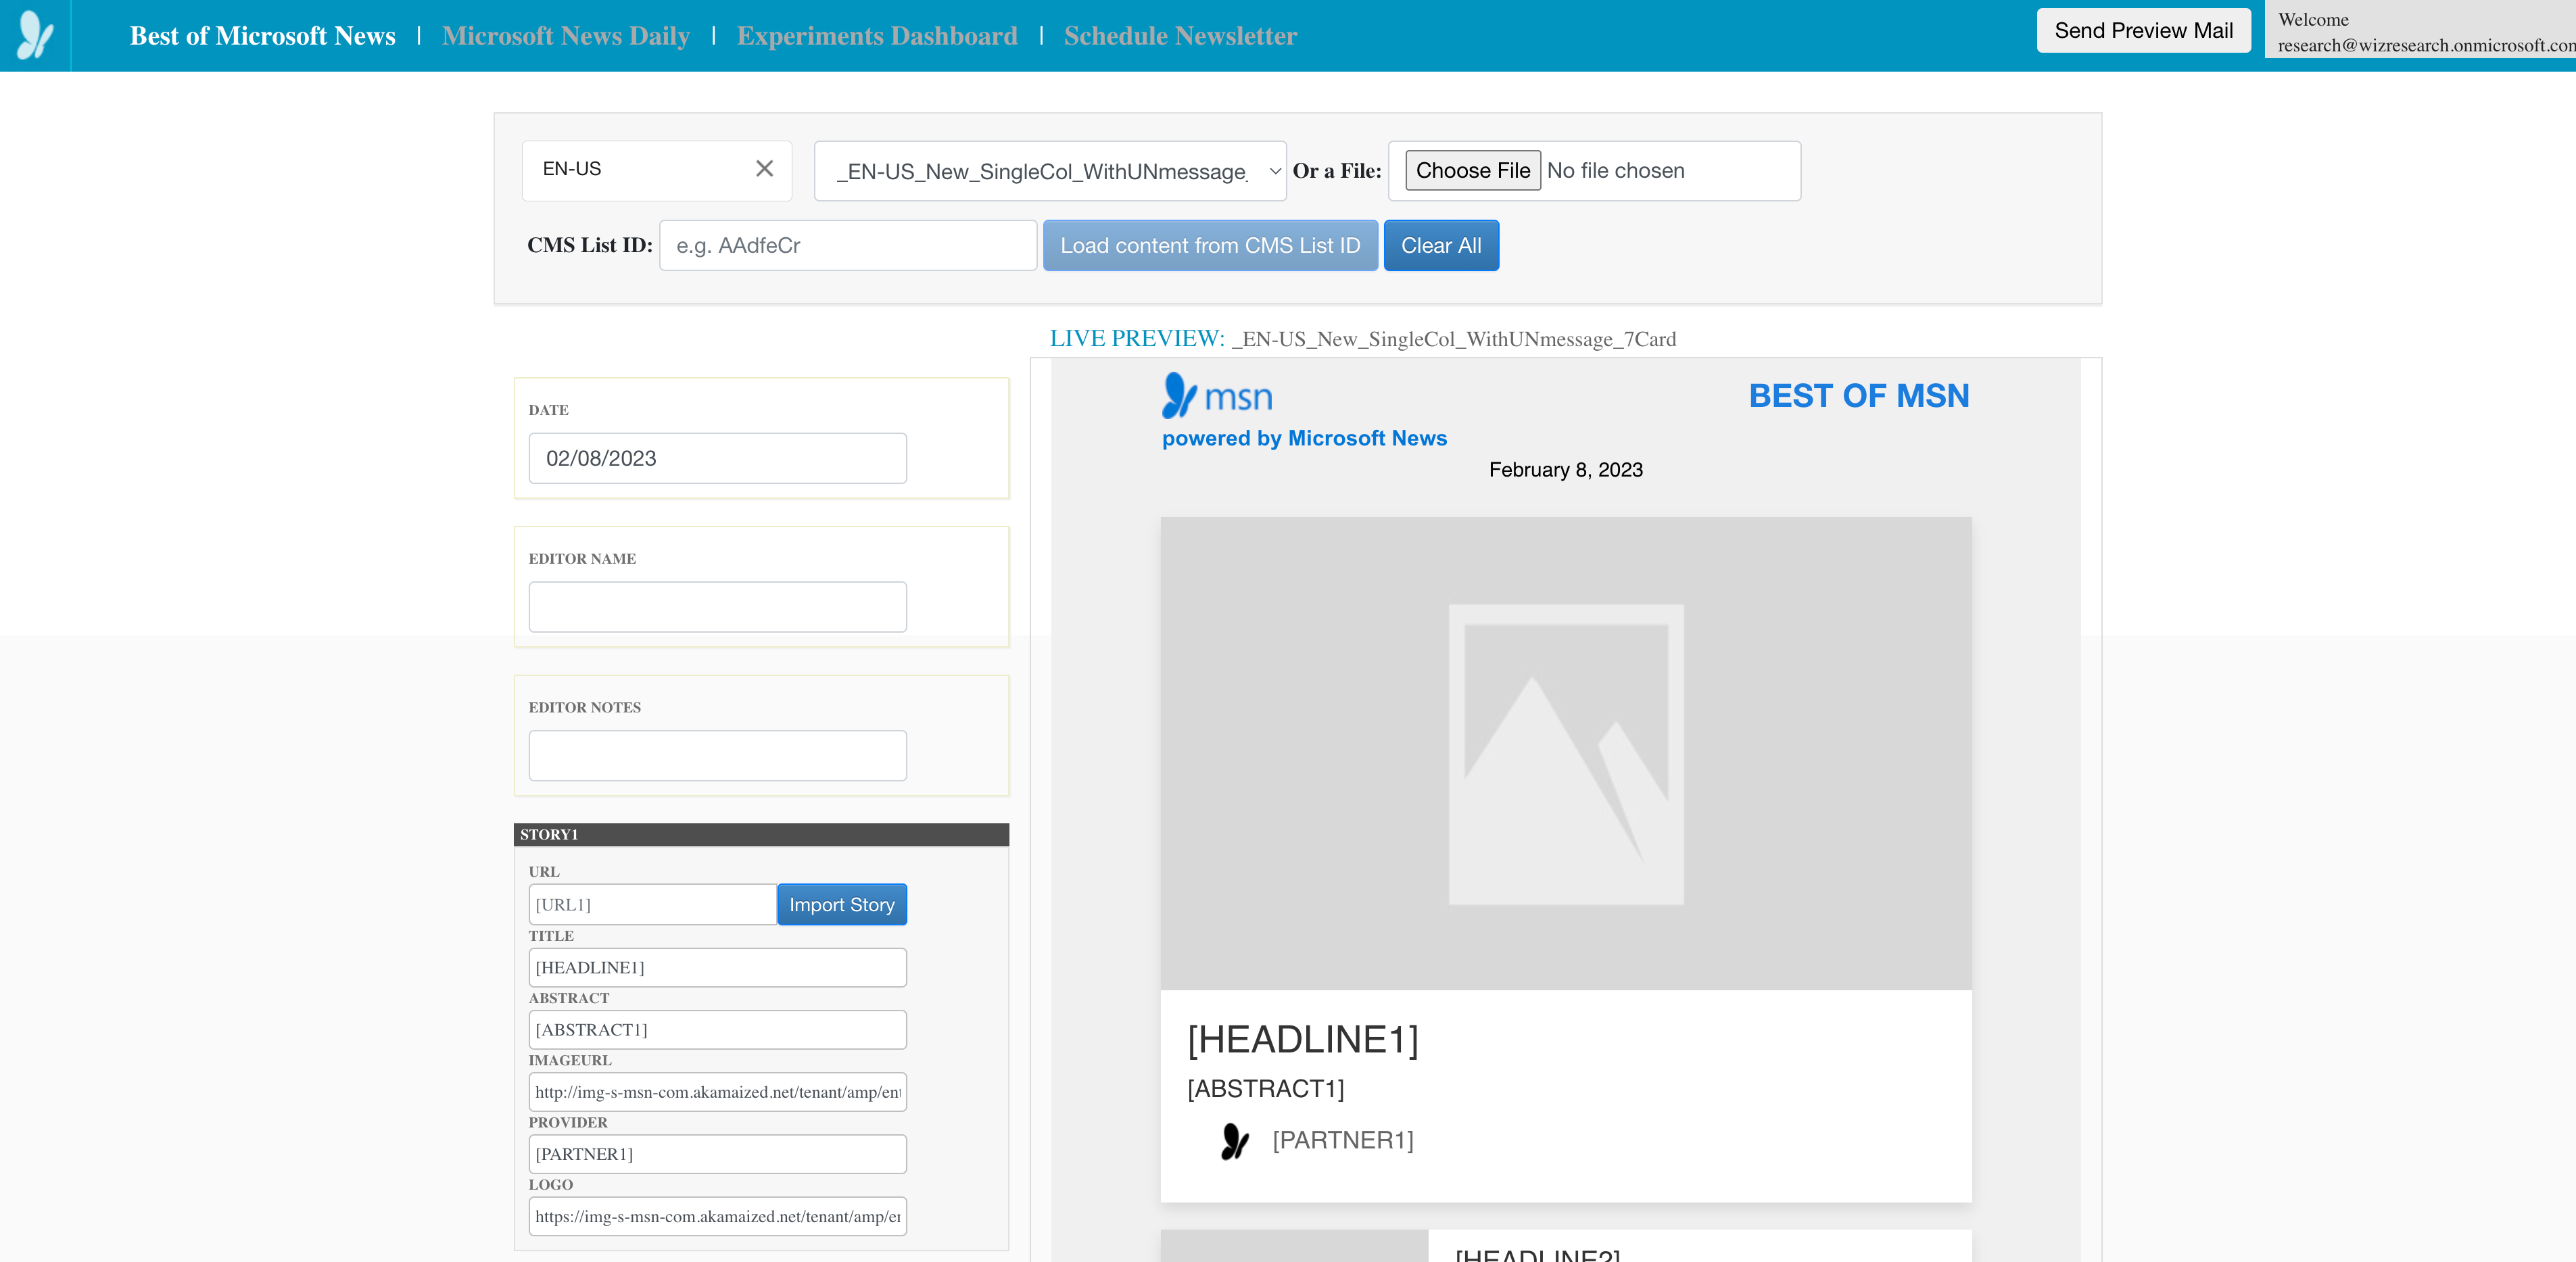This screenshot has height=1262, width=2576.
Task: Click [HEADLINE1] in the preview
Action: [x=1303, y=1039]
